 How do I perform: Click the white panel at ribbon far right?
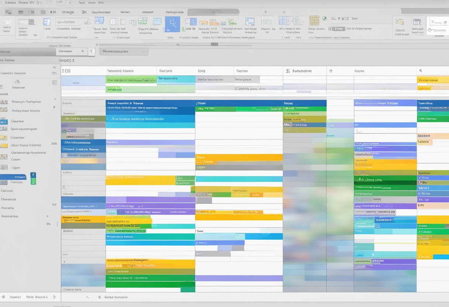438,26
